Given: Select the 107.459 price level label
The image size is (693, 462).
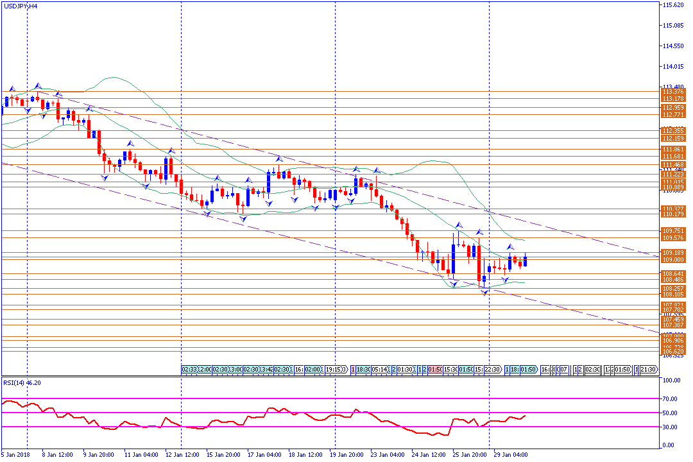Looking at the screenshot, I should (x=673, y=319).
